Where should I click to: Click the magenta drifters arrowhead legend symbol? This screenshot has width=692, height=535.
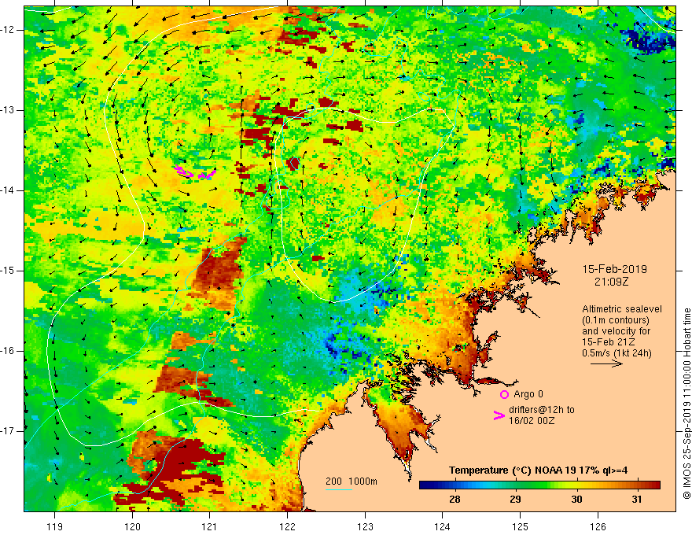coord(499,415)
